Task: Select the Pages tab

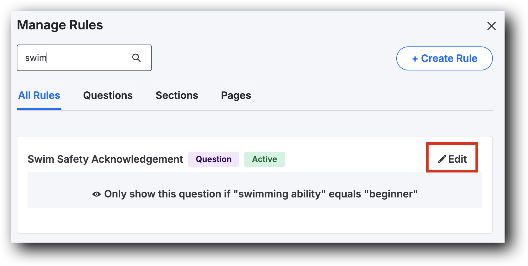Action: [x=236, y=95]
